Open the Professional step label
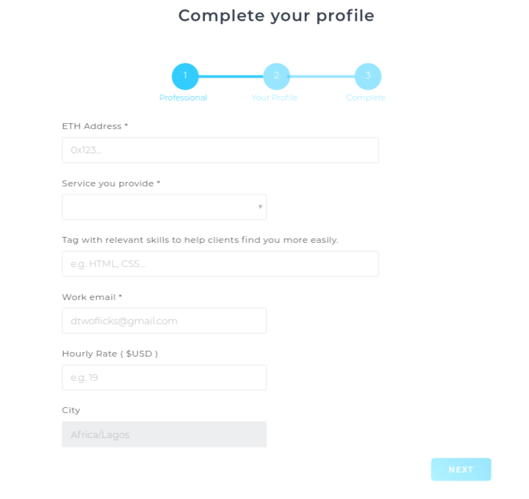 click(183, 98)
